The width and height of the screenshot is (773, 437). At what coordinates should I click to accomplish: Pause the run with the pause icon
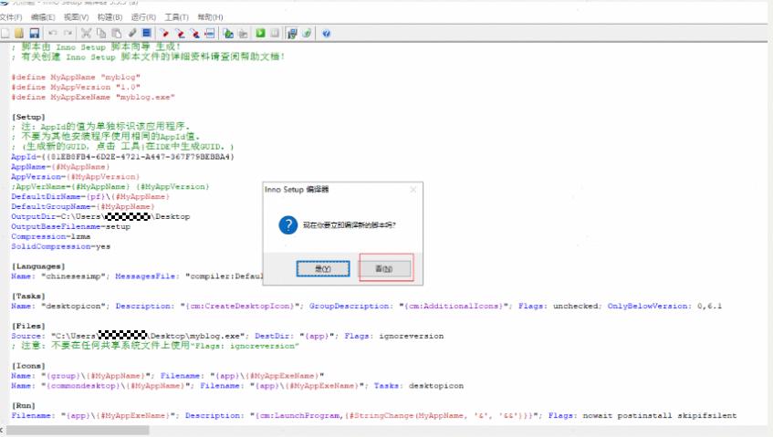(275, 34)
